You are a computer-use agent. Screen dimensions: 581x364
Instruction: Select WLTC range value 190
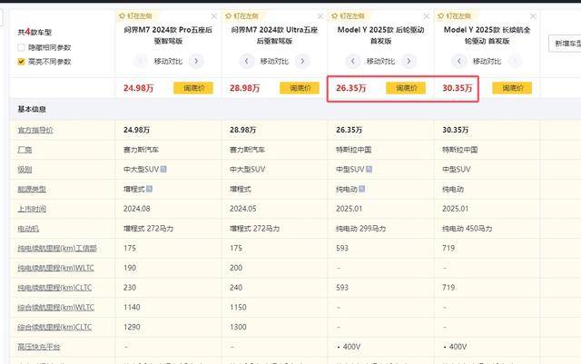pos(130,268)
